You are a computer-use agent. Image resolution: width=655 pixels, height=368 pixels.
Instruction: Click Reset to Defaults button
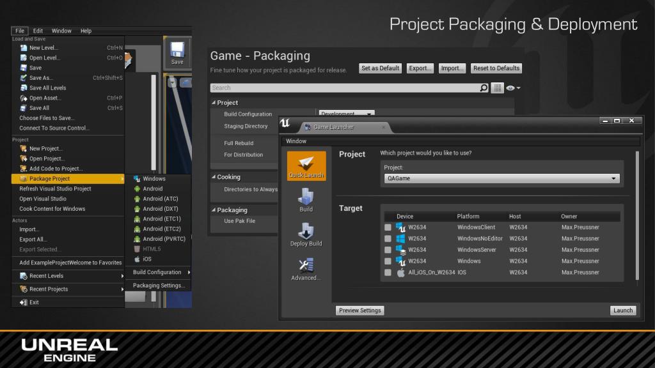pyautogui.click(x=496, y=68)
